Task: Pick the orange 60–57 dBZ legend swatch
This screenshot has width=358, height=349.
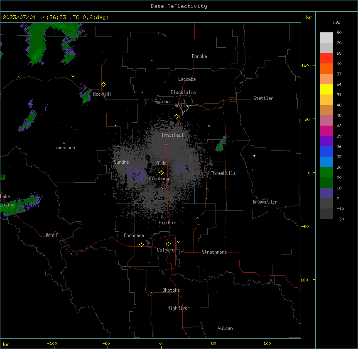Action: [x=326, y=68]
